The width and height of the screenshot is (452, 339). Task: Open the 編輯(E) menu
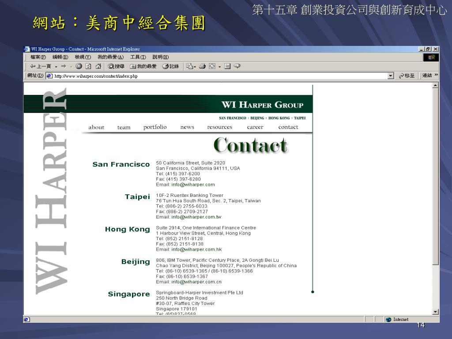(60, 57)
